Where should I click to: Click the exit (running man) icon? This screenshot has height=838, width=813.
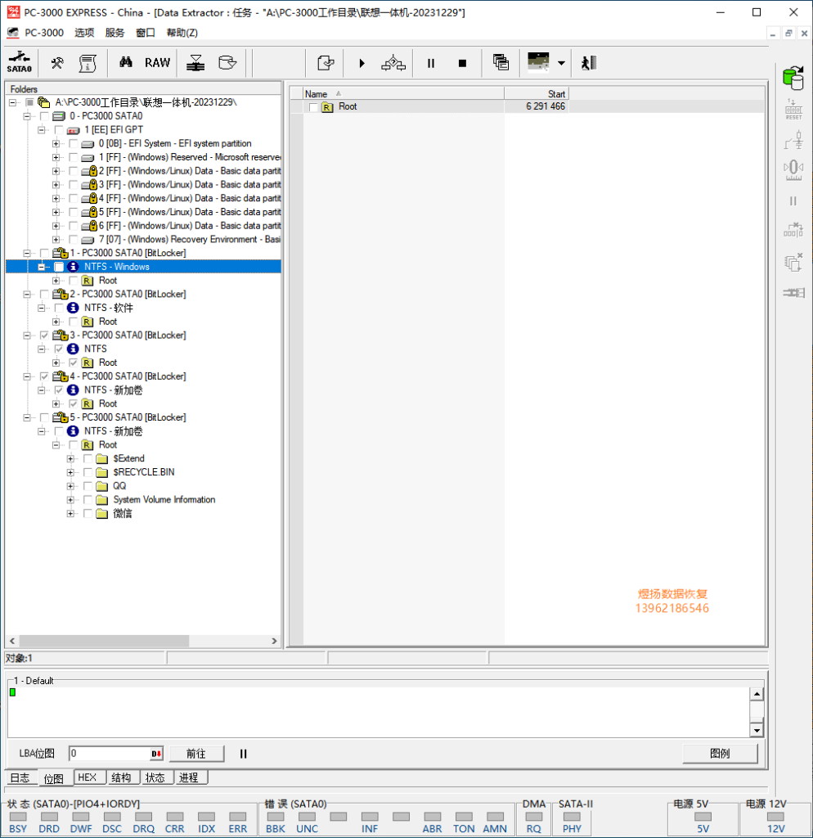click(x=589, y=63)
